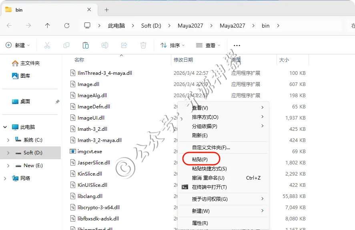Viewport: 355px width, 230px height.
Task: Open 授予访问权限(G) submenu
Action: coord(223,199)
